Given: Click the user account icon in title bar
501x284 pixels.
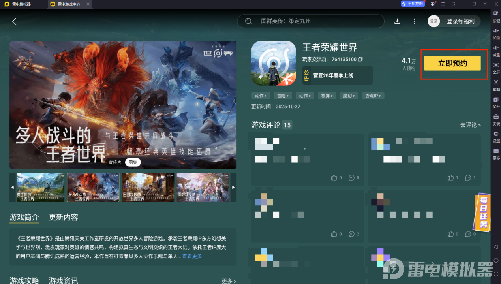Looking at the screenshot, I should point(433,4).
